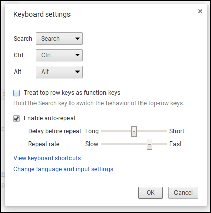Image resolution: width=211 pixels, height=213 pixels.
Task: Click the Keyboard settings dialog title
Action: pyautogui.click(x=42, y=14)
